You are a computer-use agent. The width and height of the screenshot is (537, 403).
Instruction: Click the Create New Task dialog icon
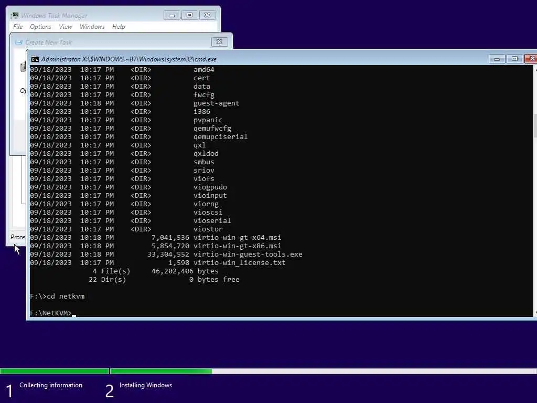pos(19,42)
